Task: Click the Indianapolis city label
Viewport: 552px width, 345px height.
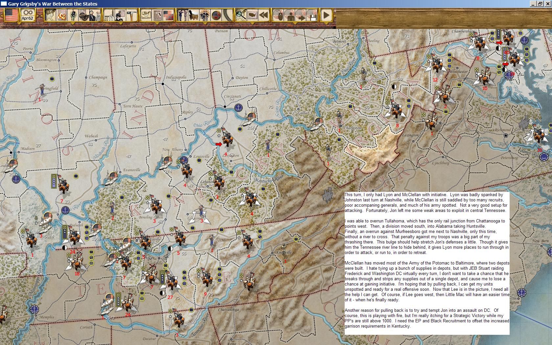Action: pyautogui.click(x=176, y=77)
